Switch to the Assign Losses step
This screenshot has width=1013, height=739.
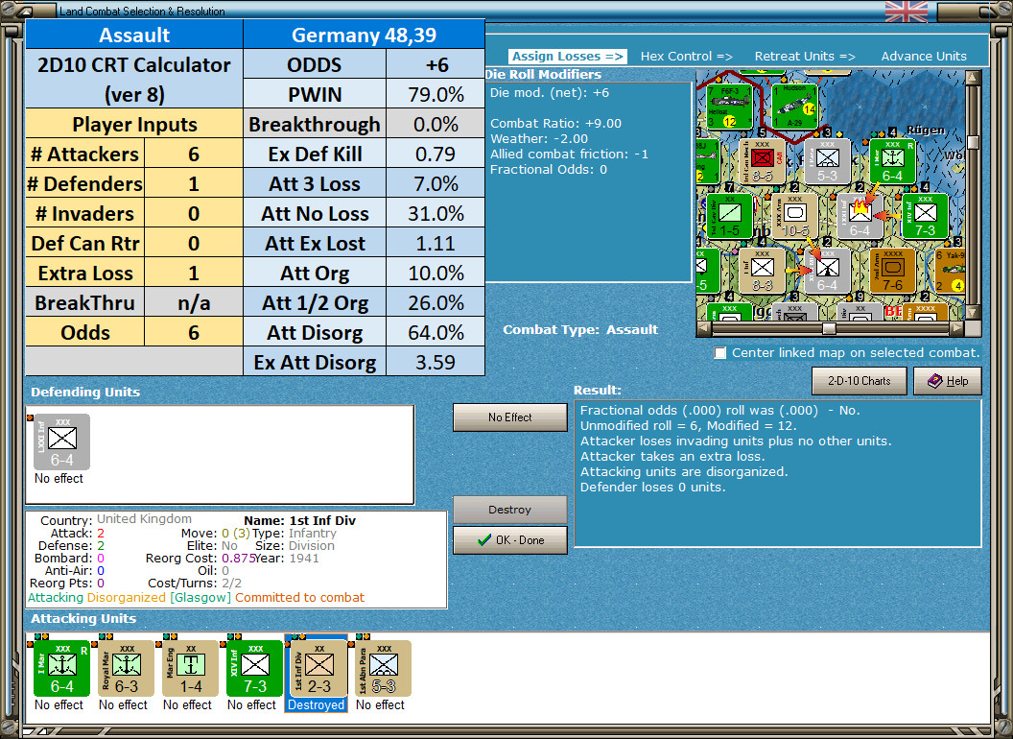(x=568, y=57)
